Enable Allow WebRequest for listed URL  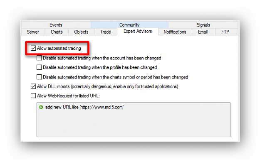pos(33,96)
